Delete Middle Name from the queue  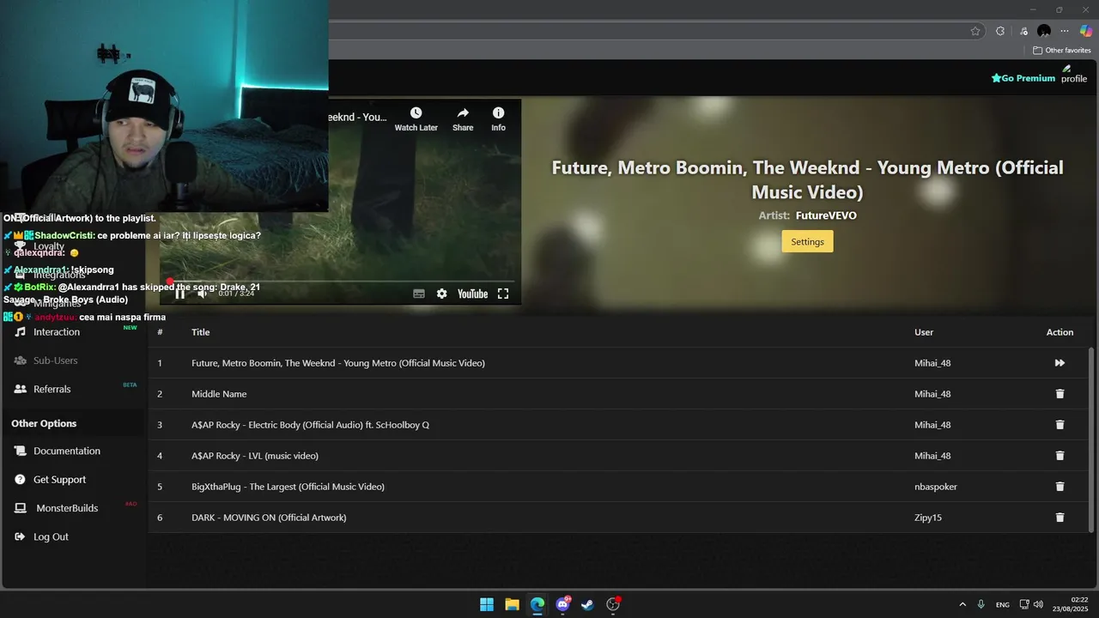click(1060, 394)
